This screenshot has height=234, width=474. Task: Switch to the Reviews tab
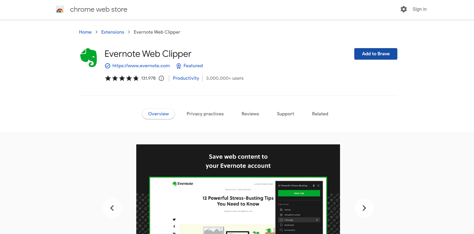(250, 114)
